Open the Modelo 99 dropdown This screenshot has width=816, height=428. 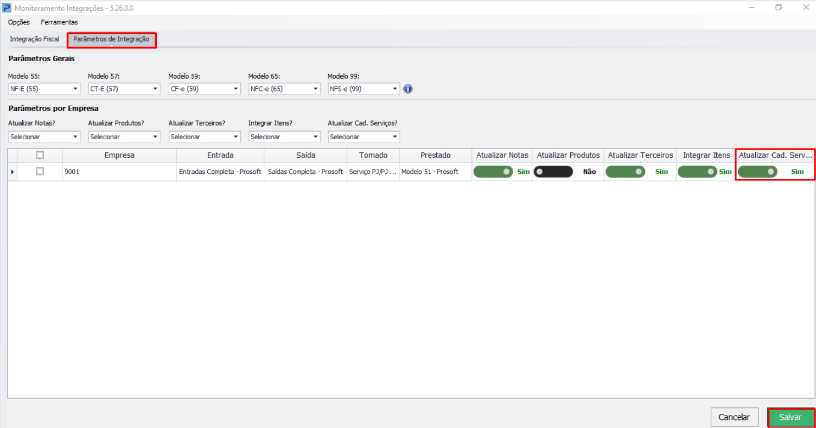[x=364, y=89]
